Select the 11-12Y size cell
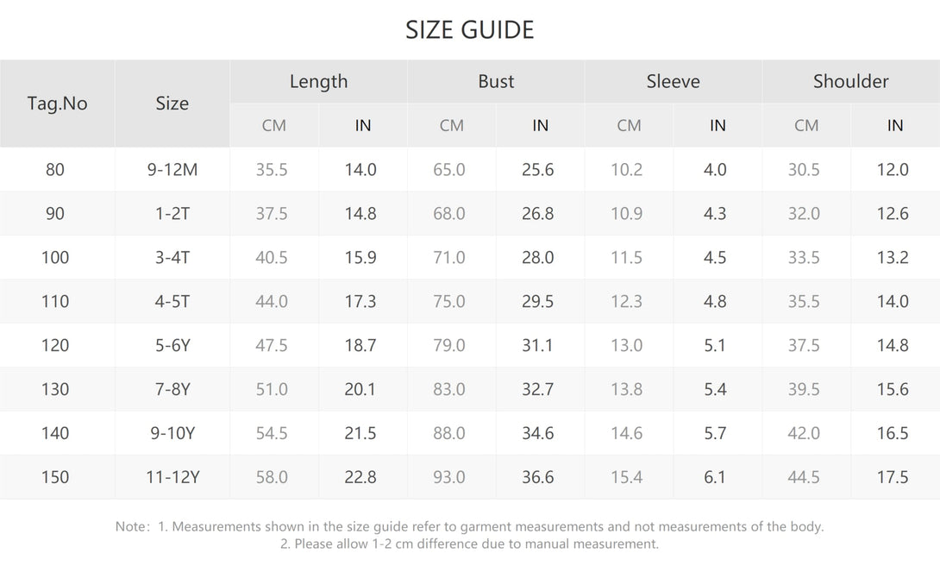Image resolution: width=940 pixels, height=572 pixels. click(172, 477)
